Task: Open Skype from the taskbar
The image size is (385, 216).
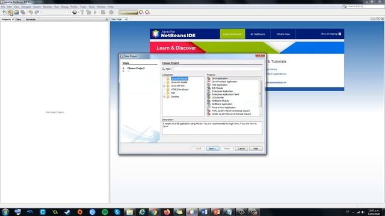Action: coord(117,212)
